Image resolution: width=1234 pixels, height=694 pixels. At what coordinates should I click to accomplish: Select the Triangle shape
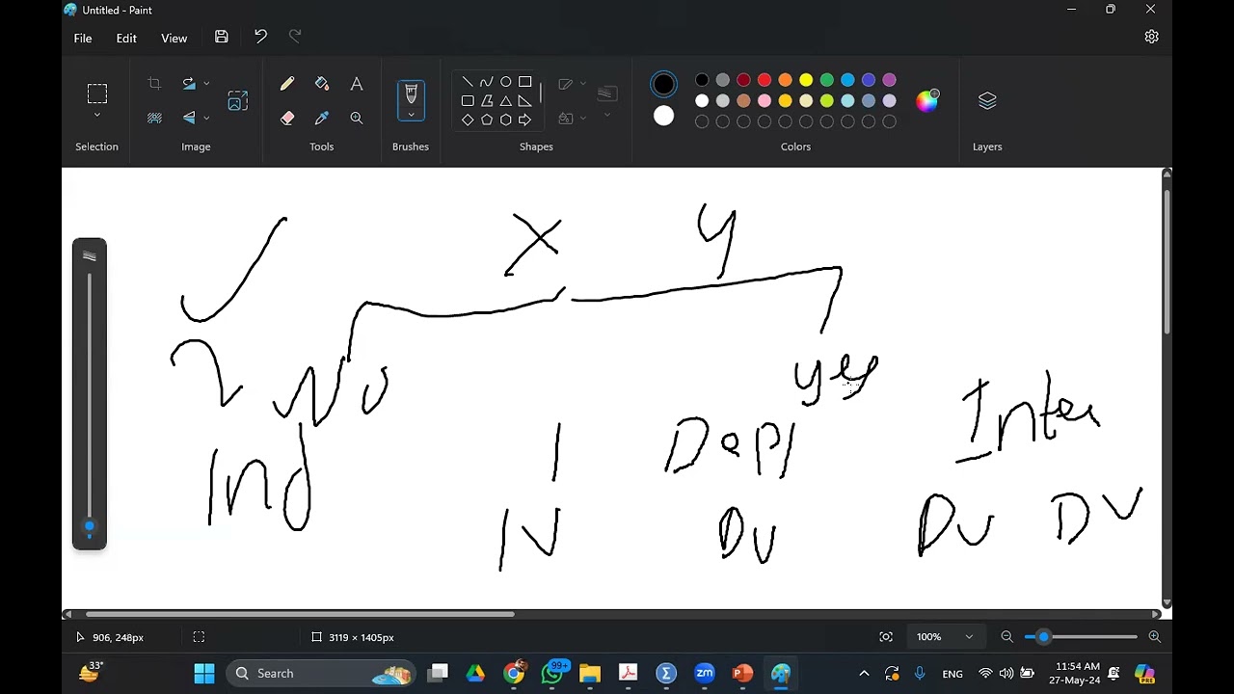pyautogui.click(x=506, y=101)
